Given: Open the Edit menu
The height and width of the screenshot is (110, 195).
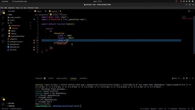Looking at the screenshot, I should point(5,8).
